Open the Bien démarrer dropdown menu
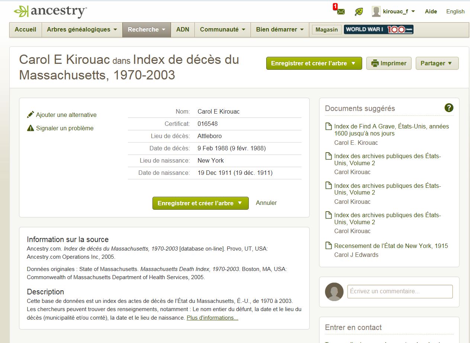Screen dimensions: 470x343 click(x=280, y=30)
